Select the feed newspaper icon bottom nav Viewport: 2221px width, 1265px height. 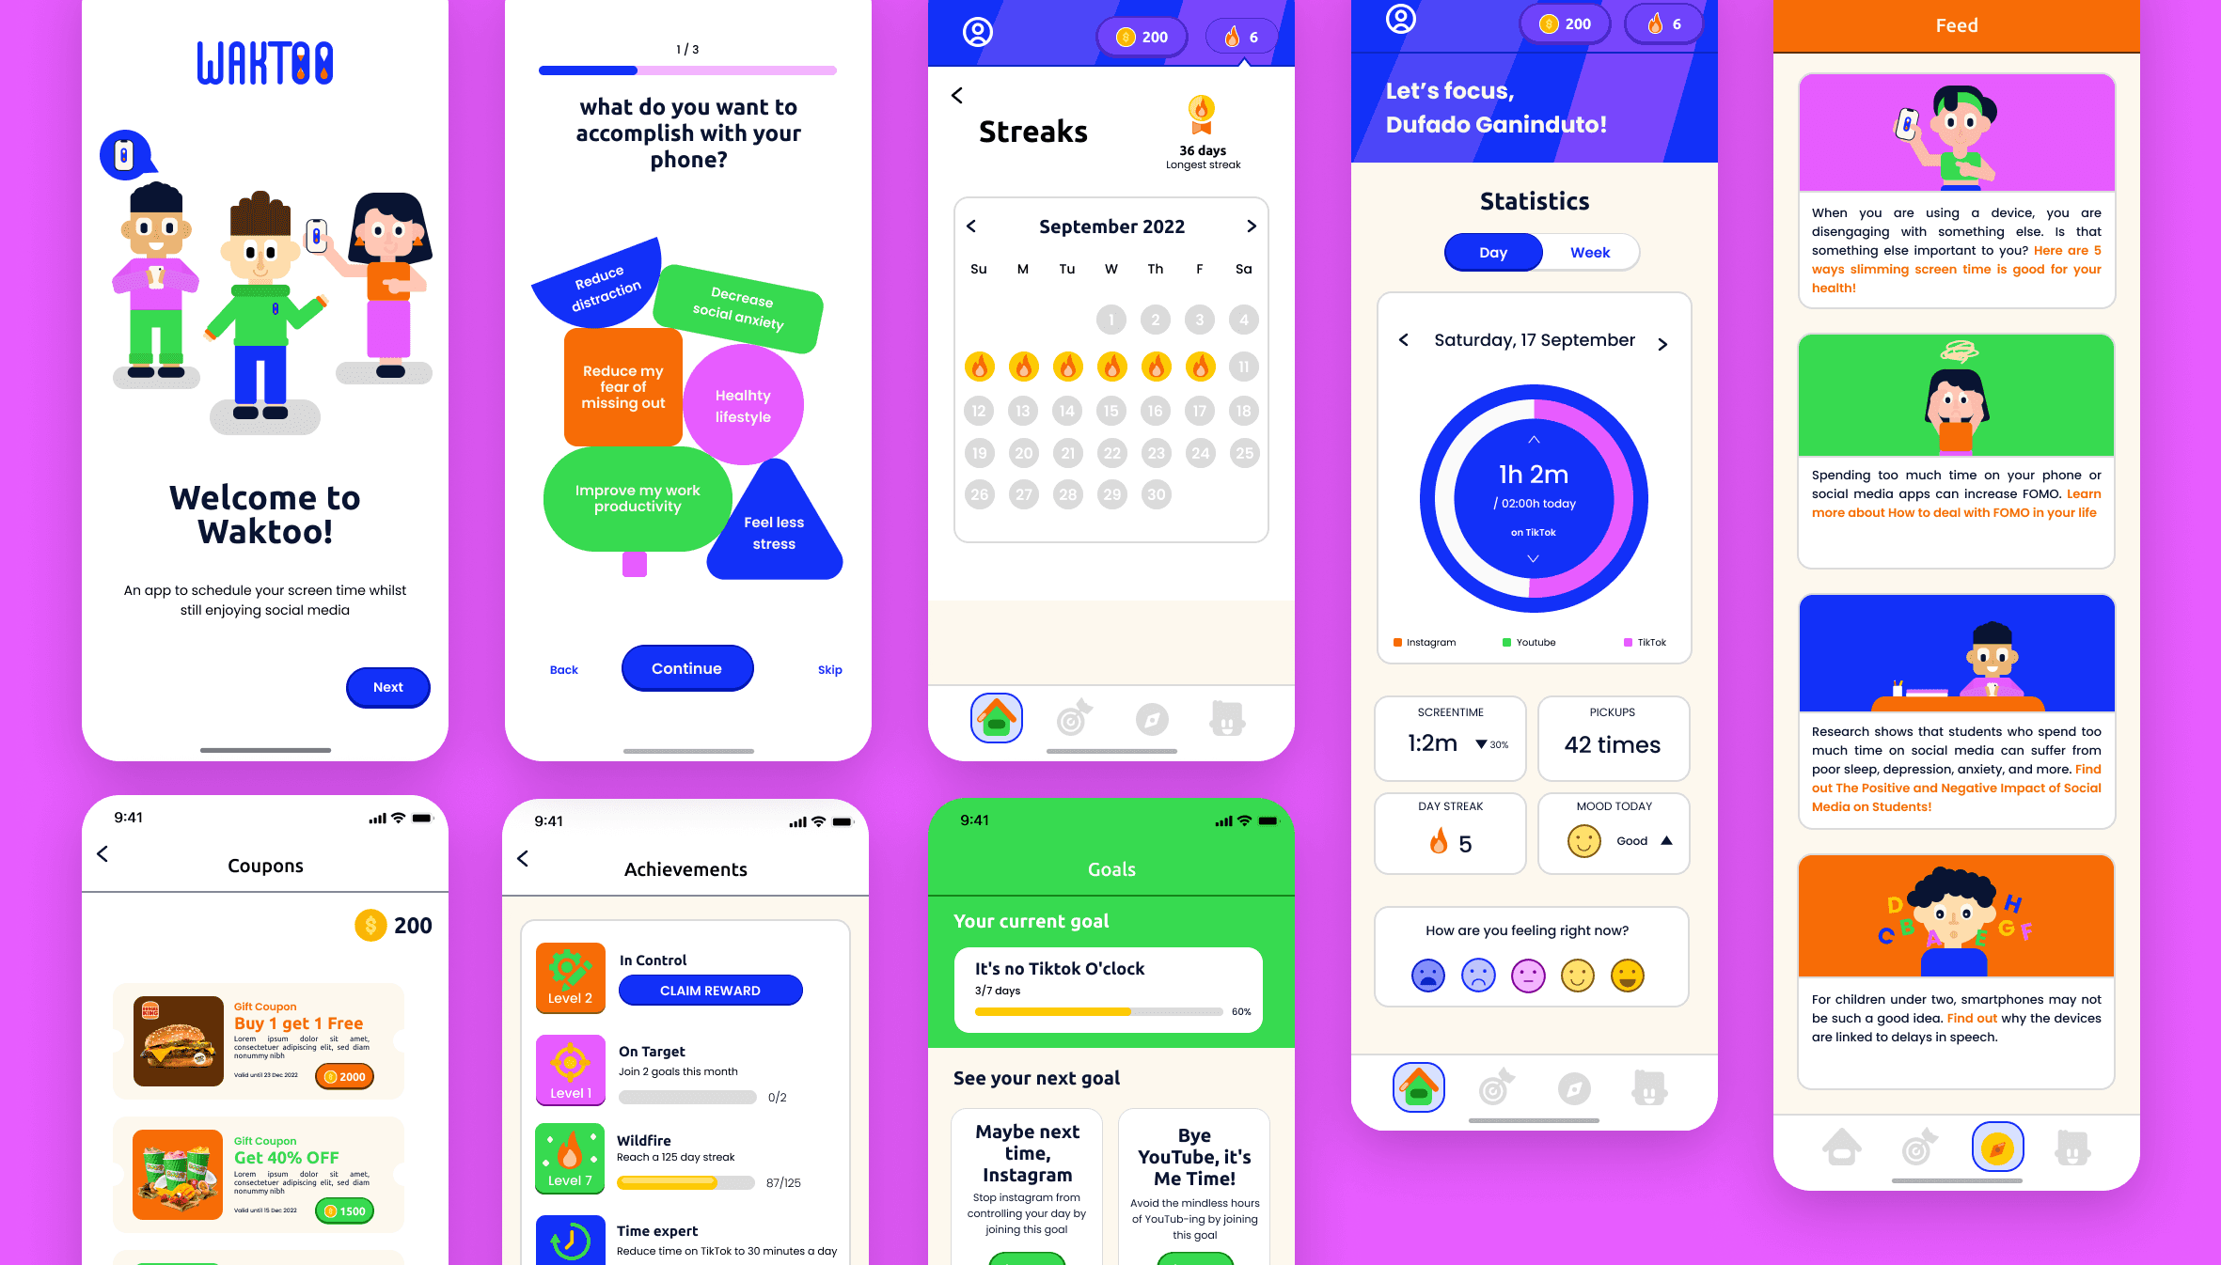1995,1148
